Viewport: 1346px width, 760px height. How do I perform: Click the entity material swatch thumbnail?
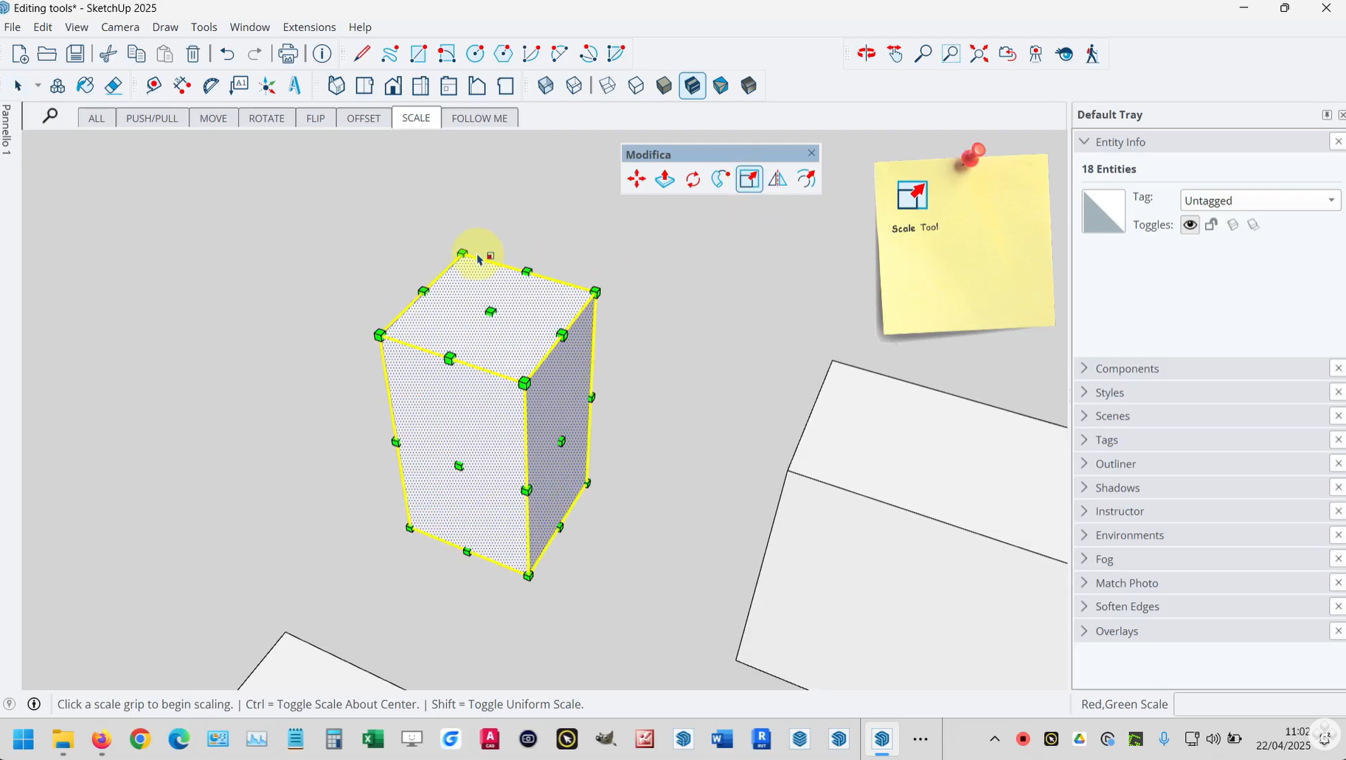pyautogui.click(x=1103, y=211)
